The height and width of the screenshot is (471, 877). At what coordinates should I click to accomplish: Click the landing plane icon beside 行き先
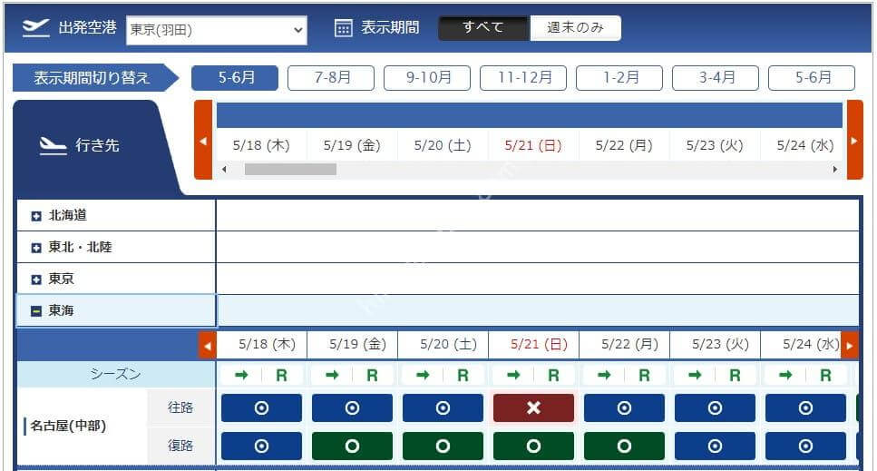[x=54, y=146]
